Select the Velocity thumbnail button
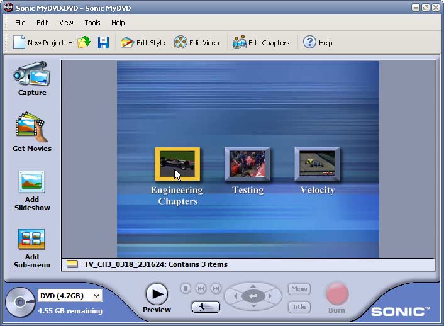Image resolution: width=444 pixels, height=326 pixels. (317, 164)
